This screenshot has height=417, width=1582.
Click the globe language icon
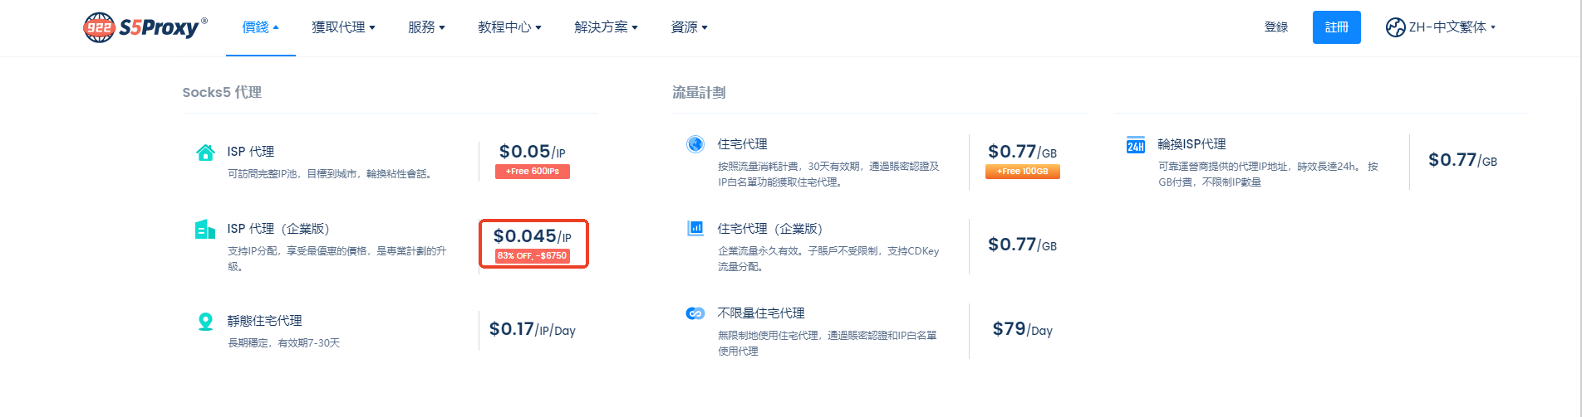pyautogui.click(x=1395, y=27)
